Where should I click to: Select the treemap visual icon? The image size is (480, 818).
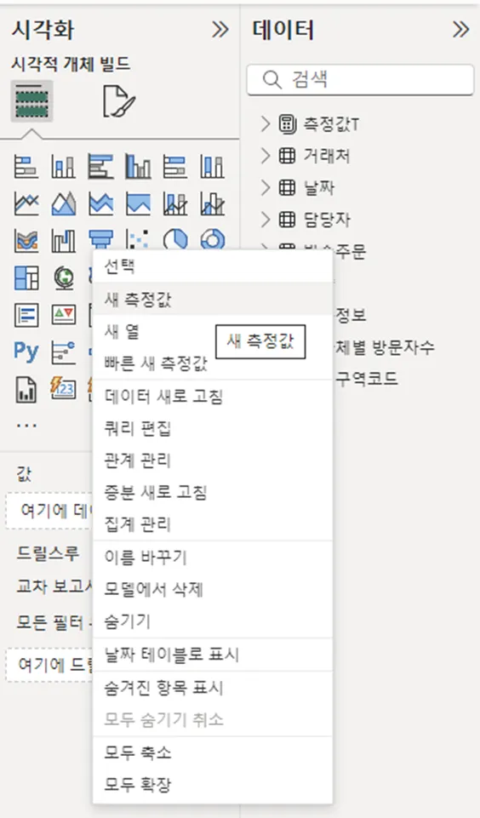[26, 277]
